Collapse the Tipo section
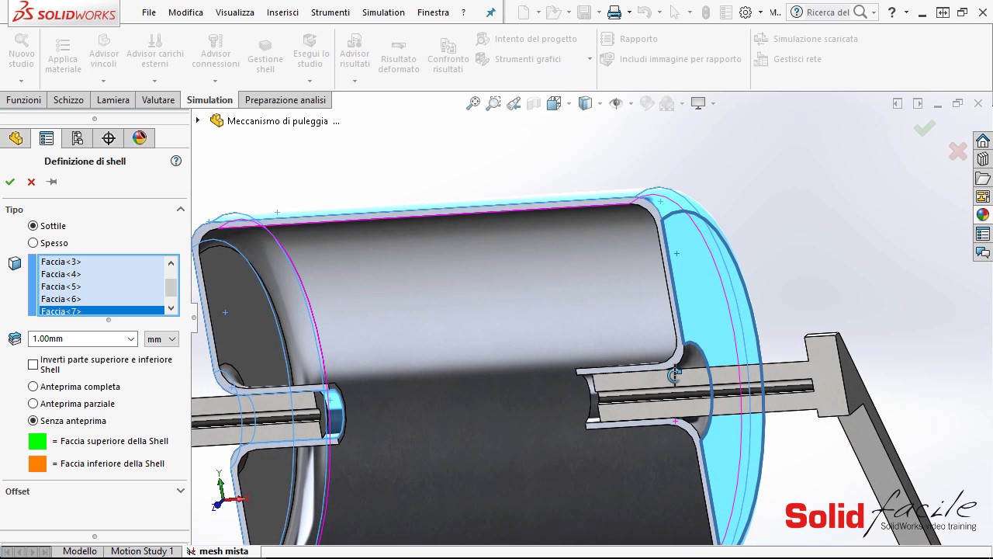Image resolution: width=993 pixels, height=559 pixels. (x=180, y=209)
